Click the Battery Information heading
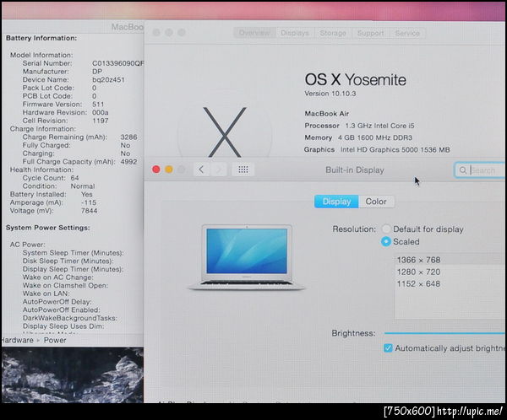This screenshot has height=420, width=507. pyautogui.click(x=41, y=38)
